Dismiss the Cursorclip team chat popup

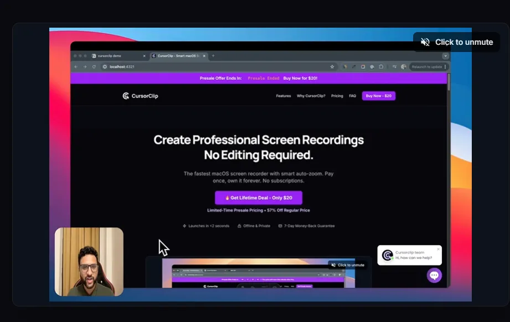[x=438, y=249]
